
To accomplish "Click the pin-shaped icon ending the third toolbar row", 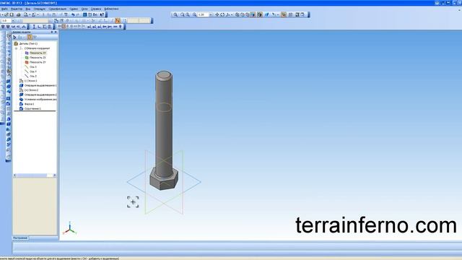I will (x=121, y=27).
